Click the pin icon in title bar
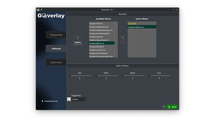Screen dimensions: 215x121 pos(41,9)
